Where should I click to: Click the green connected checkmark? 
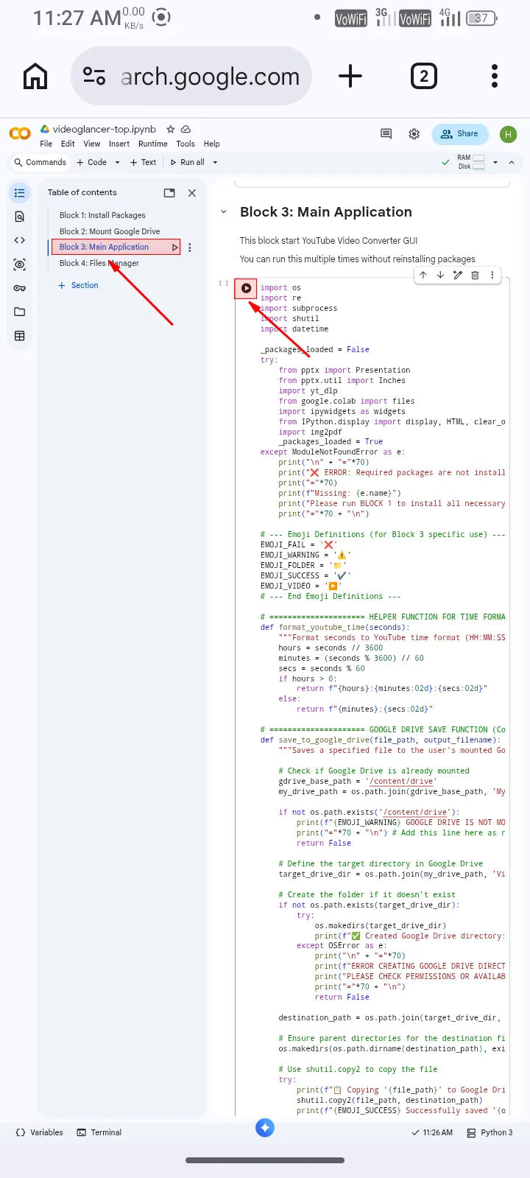[445, 162]
